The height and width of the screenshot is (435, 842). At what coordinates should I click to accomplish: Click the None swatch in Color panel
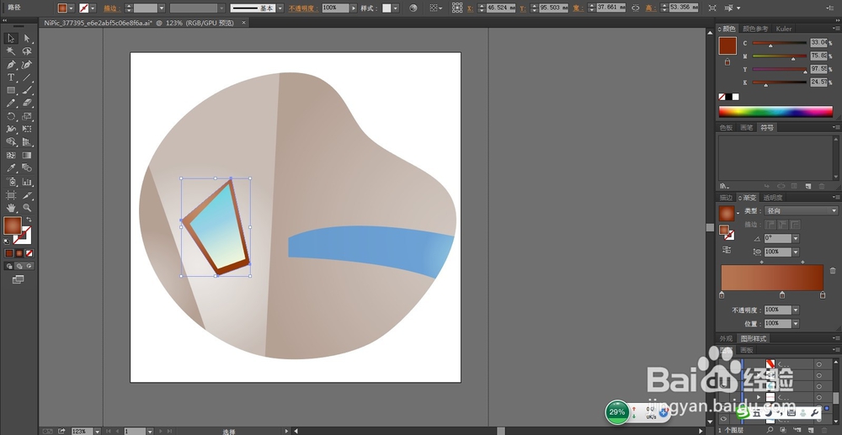pyautogui.click(x=722, y=97)
